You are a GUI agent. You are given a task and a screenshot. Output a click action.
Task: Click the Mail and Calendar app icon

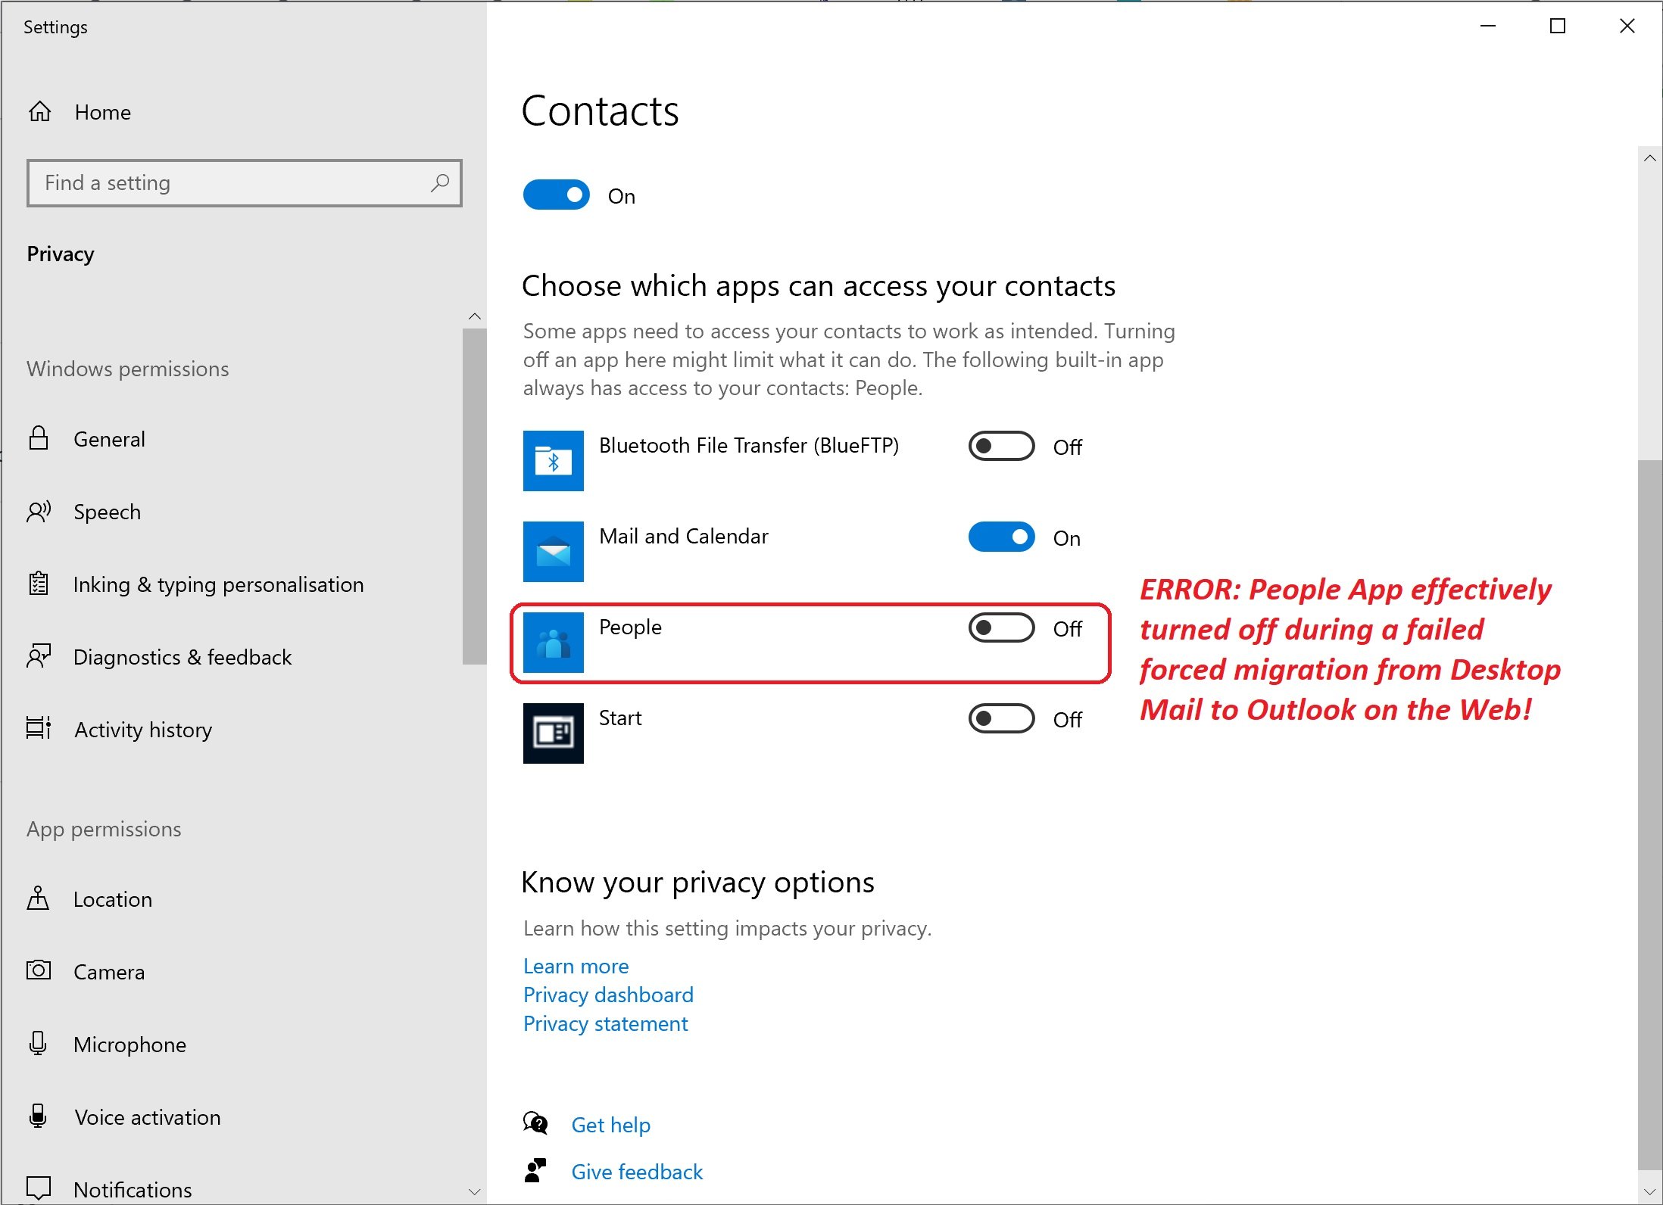[553, 552]
